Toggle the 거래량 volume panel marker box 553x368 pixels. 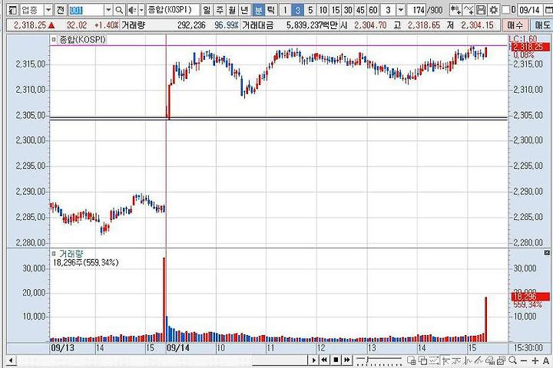pos(54,254)
